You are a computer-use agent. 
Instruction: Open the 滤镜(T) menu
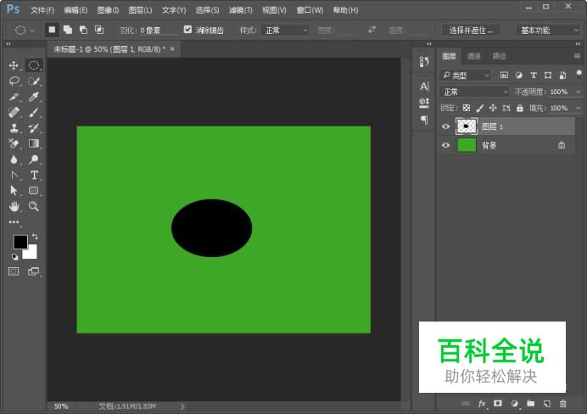coord(241,10)
